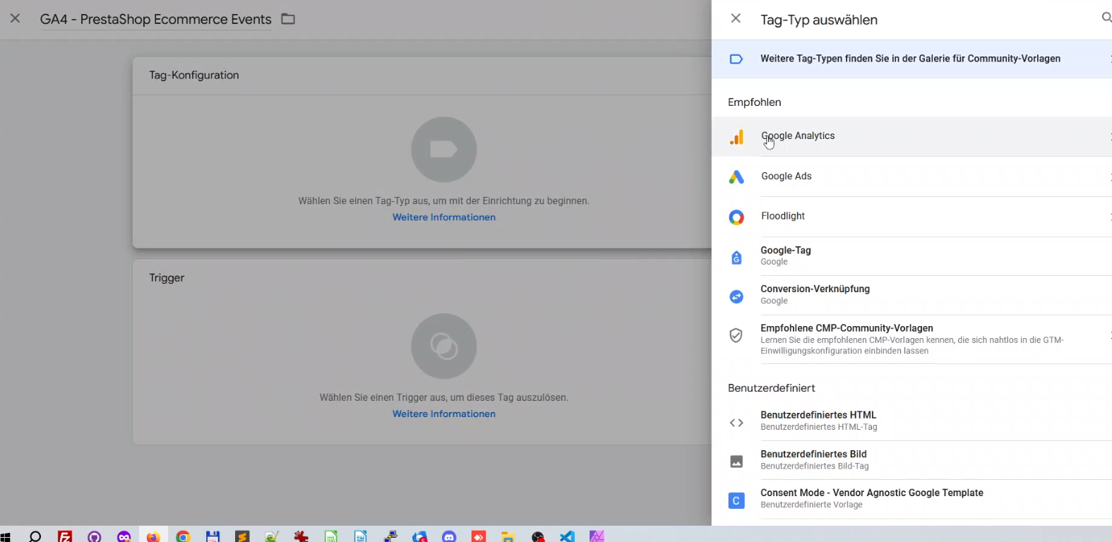Click the Empfohlen section heading
Image resolution: width=1112 pixels, height=542 pixels.
pyautogui.click(x=754, y=102)
